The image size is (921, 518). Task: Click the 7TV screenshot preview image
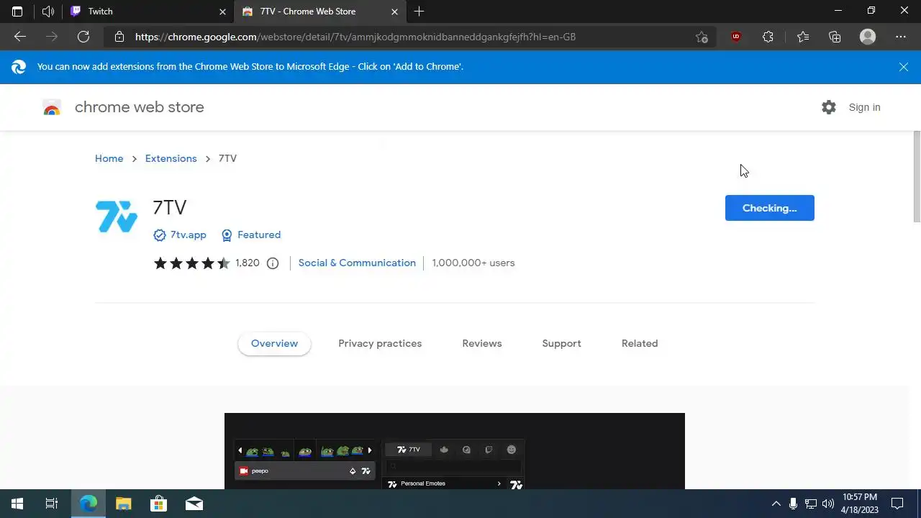tap(455, 451)
